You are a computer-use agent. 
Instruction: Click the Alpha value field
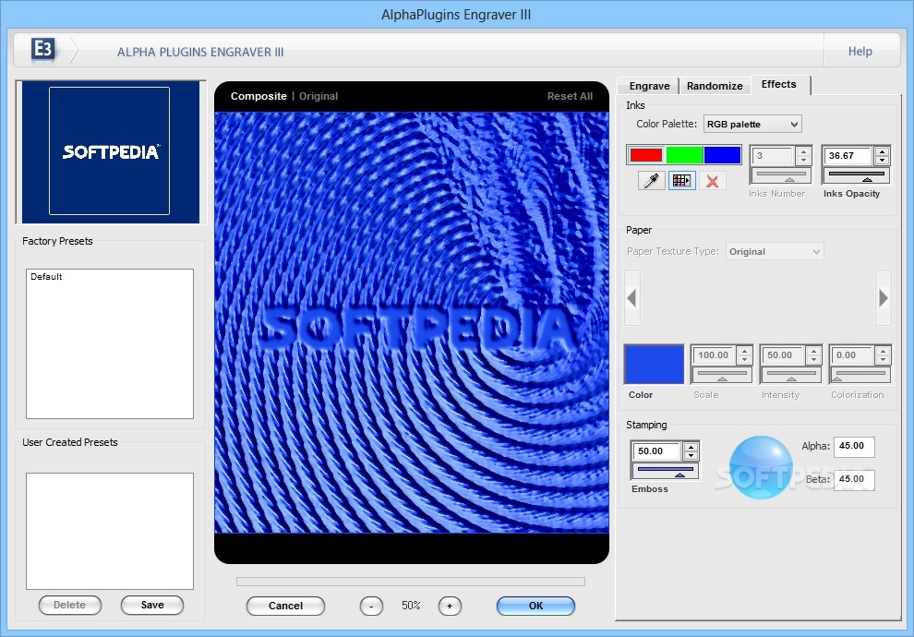pos(854,446)
